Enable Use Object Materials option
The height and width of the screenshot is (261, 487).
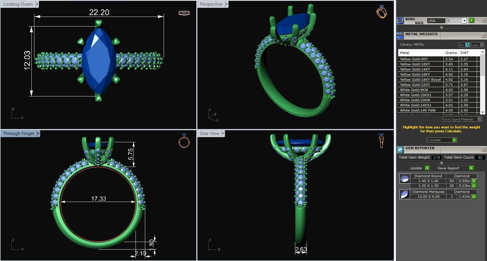(x=462, y=119)
